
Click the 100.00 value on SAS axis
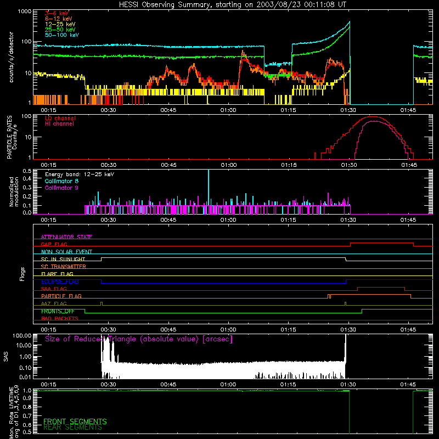22,336
